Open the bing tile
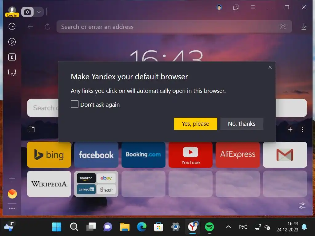The height and width of the screenshot is (236, 315). coord(49,155)
